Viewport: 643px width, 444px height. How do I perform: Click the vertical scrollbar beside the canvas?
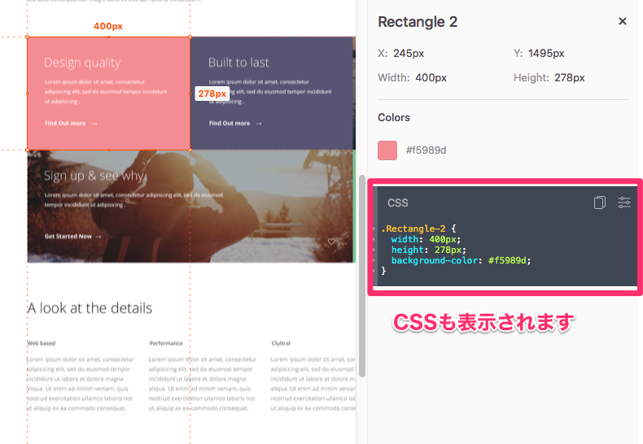(x=361, y=276)
